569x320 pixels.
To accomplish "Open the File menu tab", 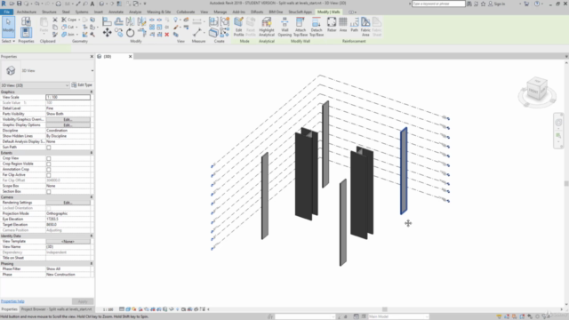I will [x=6, y=12].
